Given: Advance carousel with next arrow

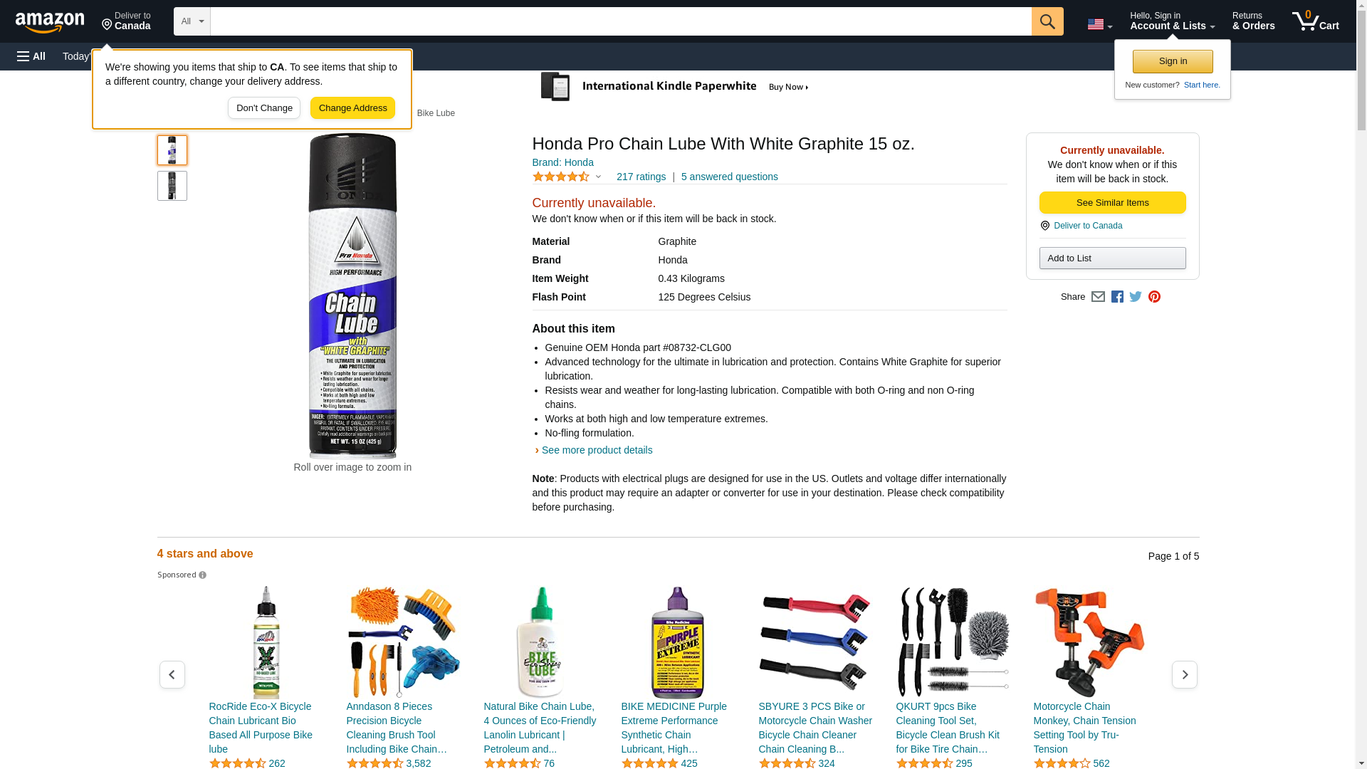Looking at the screenshot, I should 1184,674.
